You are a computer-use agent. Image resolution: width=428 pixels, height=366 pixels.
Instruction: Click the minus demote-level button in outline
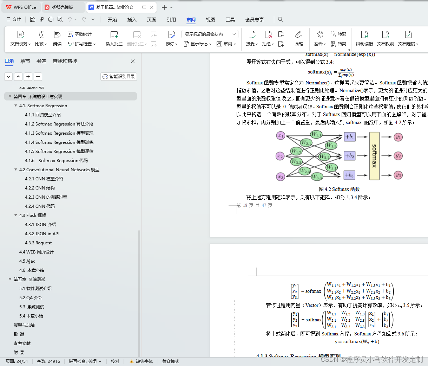click(x=38, y=76)
